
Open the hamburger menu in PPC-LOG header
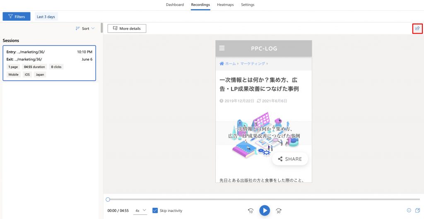222,48
